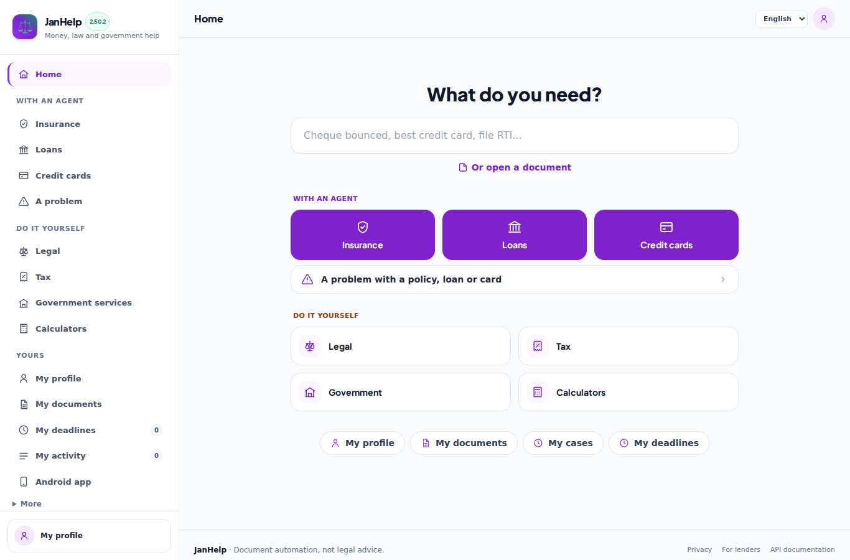Open the API documentation footer link
This screenshot has width=850, height=560.
point(803,549)
